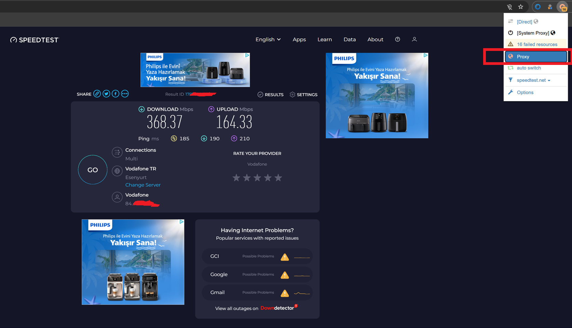572x328 pixels.
Task: Click the idle ping latency icon
Action: tap(174, 138)
